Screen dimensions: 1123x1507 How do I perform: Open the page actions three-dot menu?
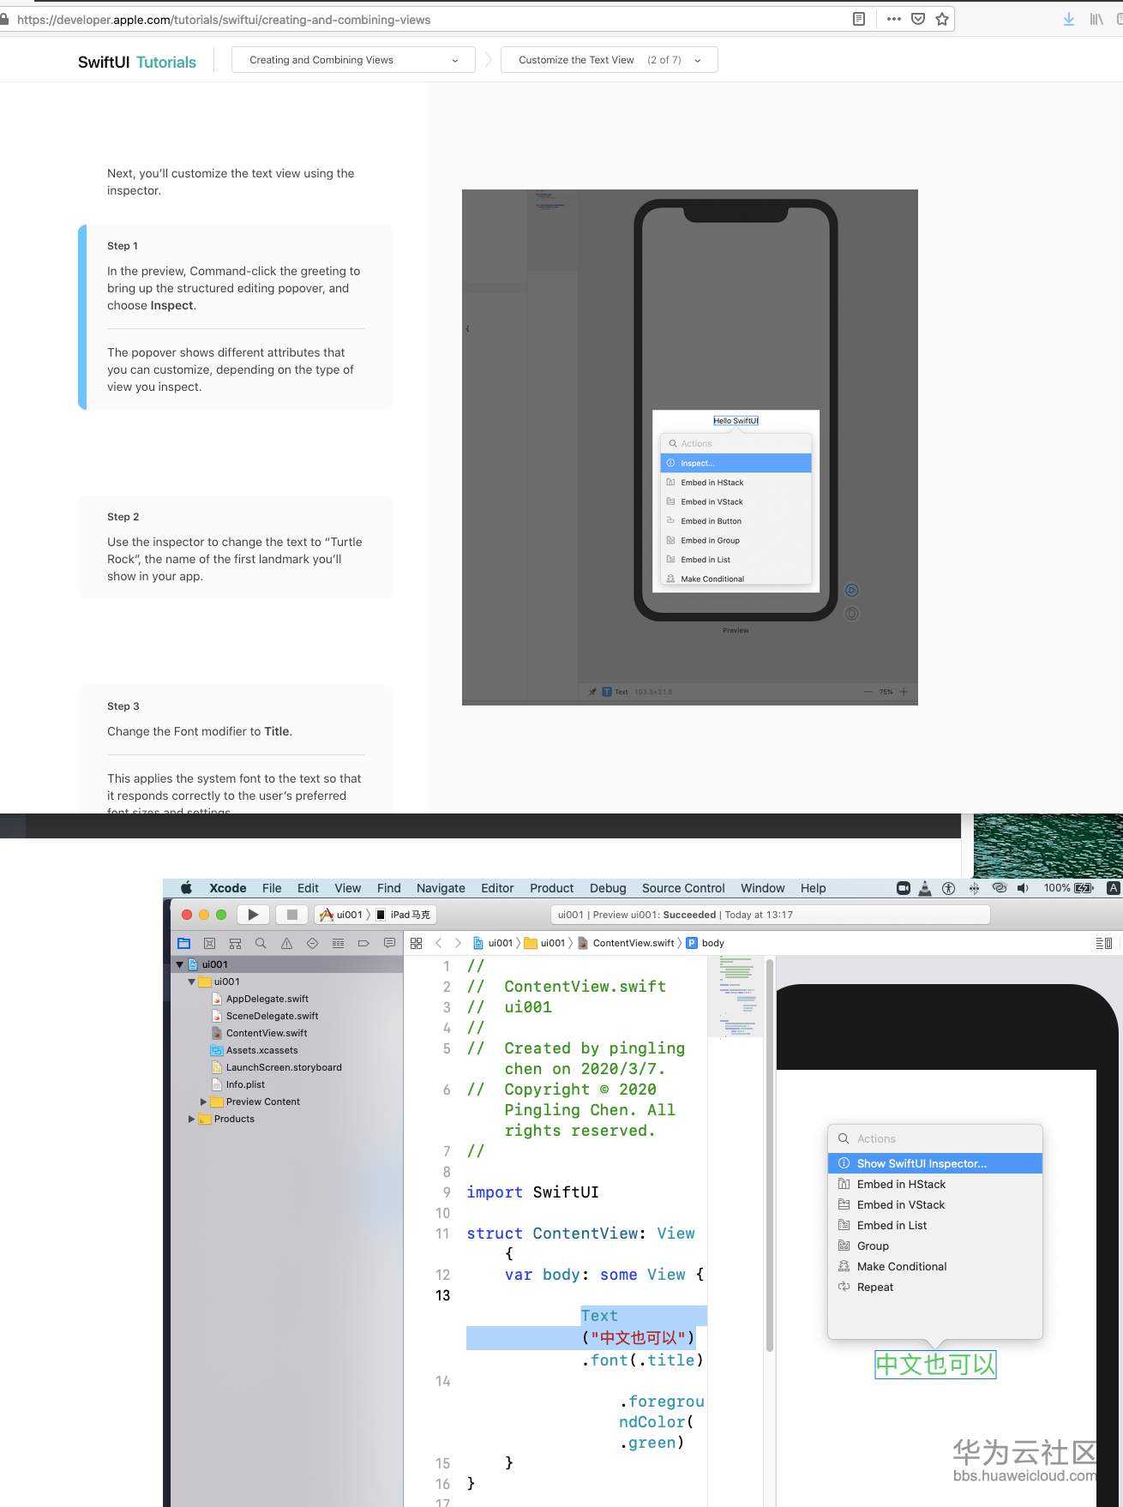894,19
